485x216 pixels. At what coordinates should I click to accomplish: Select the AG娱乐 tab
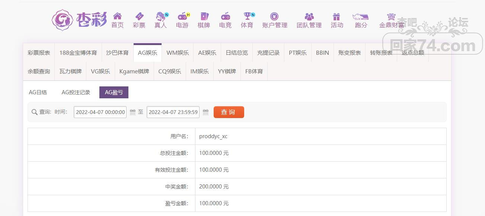[147, 53]
